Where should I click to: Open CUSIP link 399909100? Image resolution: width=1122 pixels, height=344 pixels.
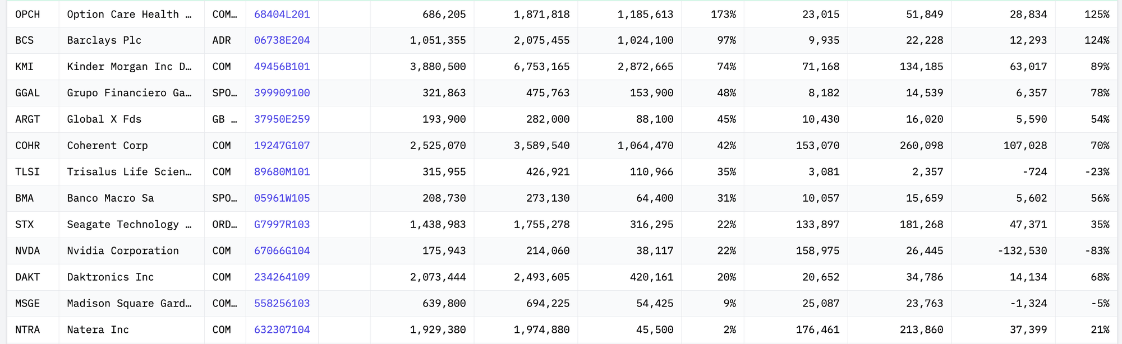point(282,93)
